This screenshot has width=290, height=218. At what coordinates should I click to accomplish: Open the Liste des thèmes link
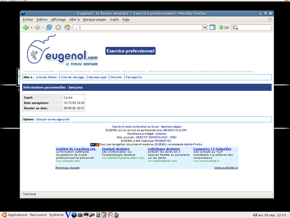pyautogui.click(x=46, y=77)
